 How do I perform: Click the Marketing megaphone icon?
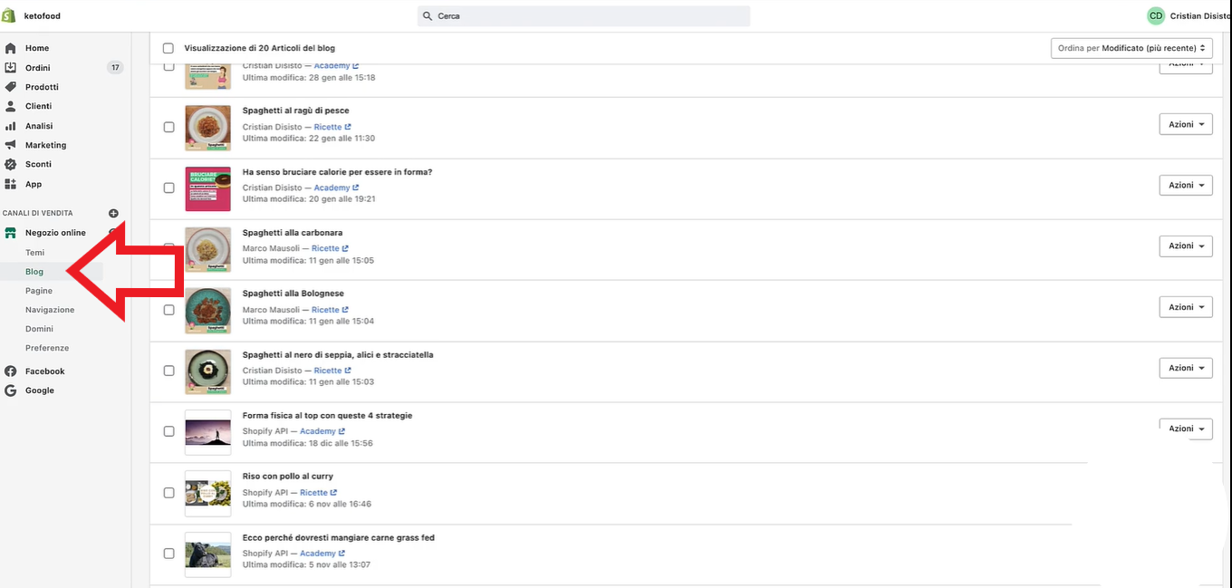coord(11,145)
